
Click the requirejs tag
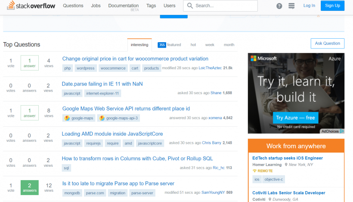(93, 143)
